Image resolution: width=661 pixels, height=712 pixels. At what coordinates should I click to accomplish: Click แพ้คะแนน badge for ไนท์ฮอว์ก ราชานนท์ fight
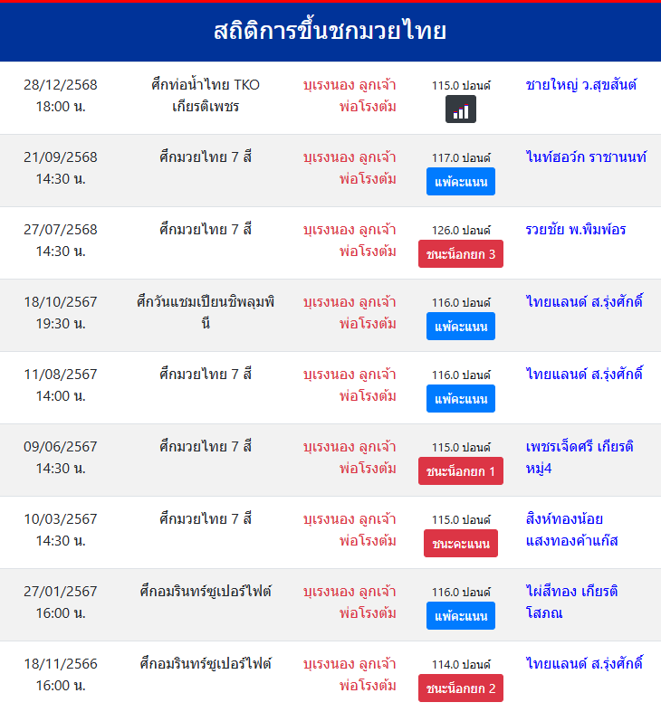(461, 182)
